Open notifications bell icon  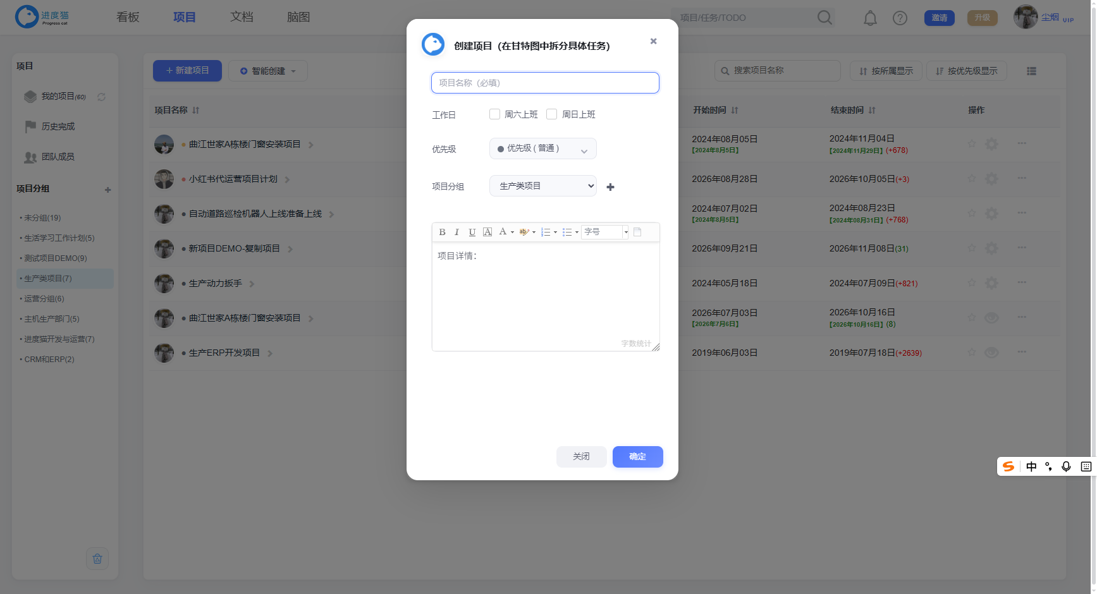pos(871,18)
